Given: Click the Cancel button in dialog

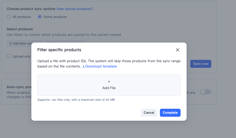Looking at the screenshot, I should pyautogui.click(x=149, y=113).
